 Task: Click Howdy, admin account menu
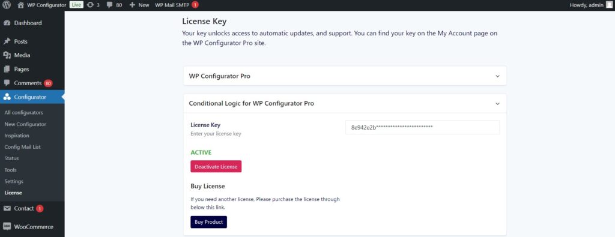[587, 5]
